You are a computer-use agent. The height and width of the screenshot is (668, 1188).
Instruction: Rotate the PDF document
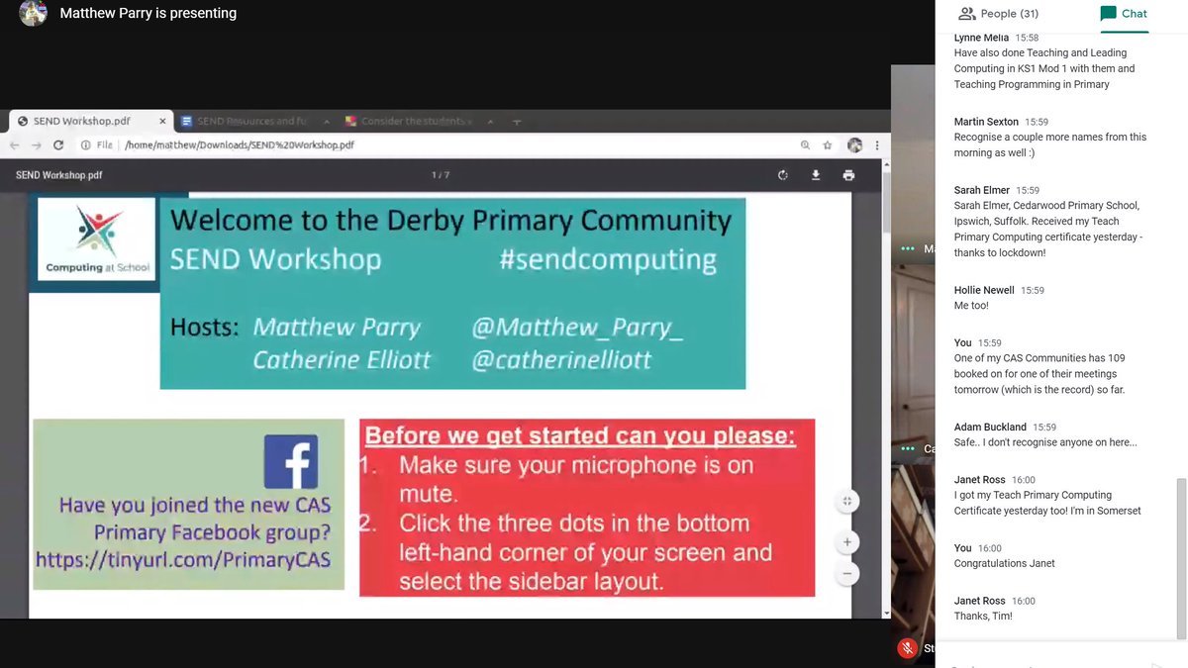click(x=783, y=175)
